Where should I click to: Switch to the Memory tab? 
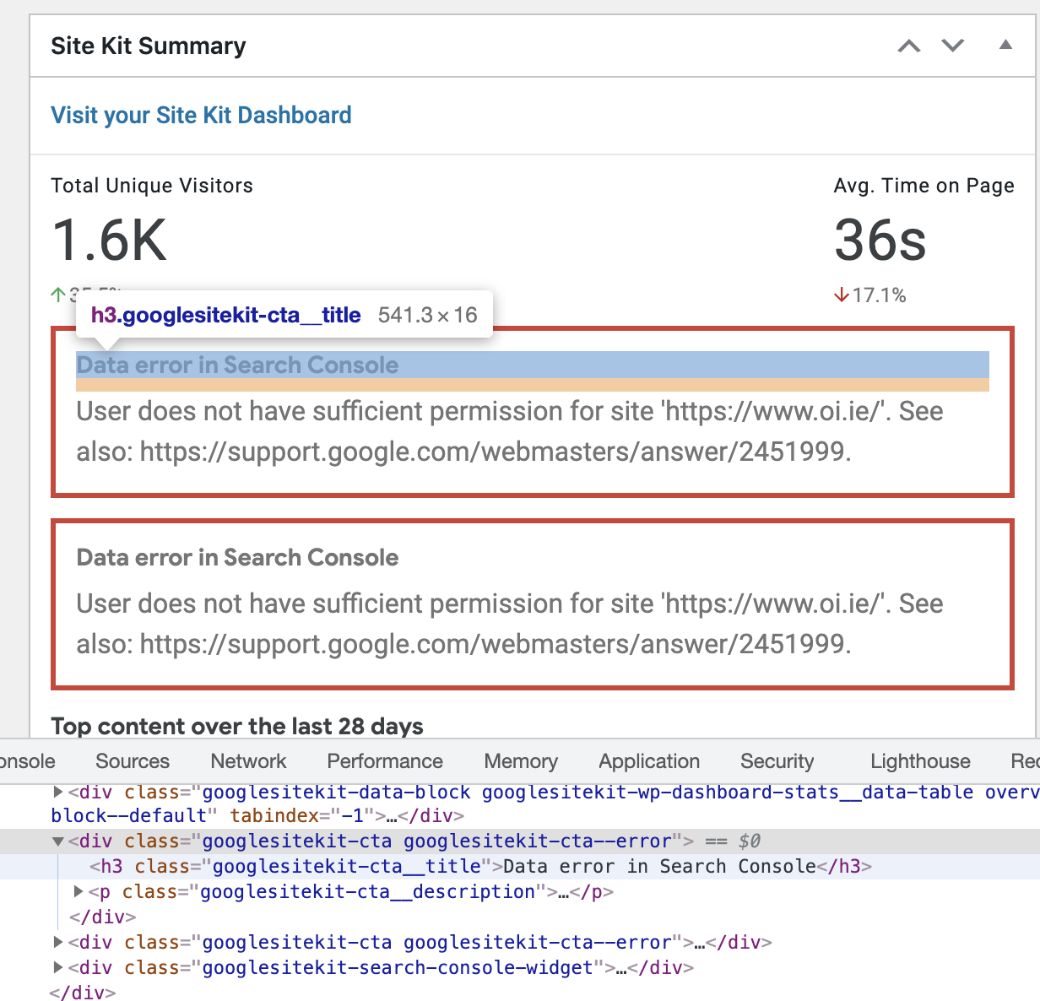tap(521, 761)
